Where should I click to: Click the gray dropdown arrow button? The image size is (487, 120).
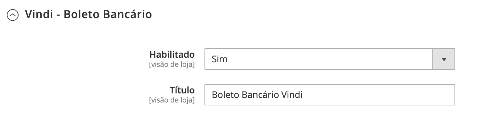[x=444, y=59]
